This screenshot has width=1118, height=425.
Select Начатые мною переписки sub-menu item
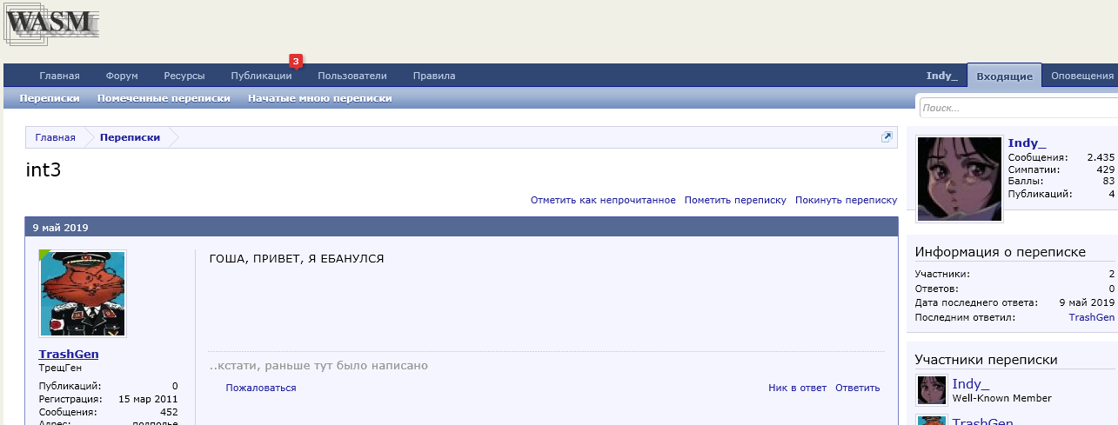coord(319,98)
